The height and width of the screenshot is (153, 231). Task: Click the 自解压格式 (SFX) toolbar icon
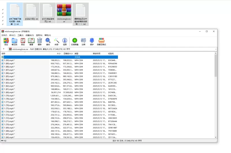(x=102, y=41)
